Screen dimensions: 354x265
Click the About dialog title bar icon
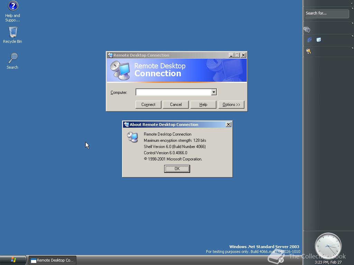point(127,124)
